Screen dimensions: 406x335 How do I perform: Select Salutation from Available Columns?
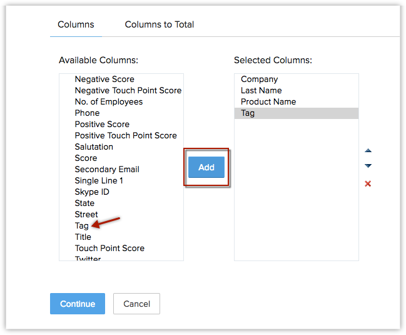pyautogui.click(x=94, y=147)
